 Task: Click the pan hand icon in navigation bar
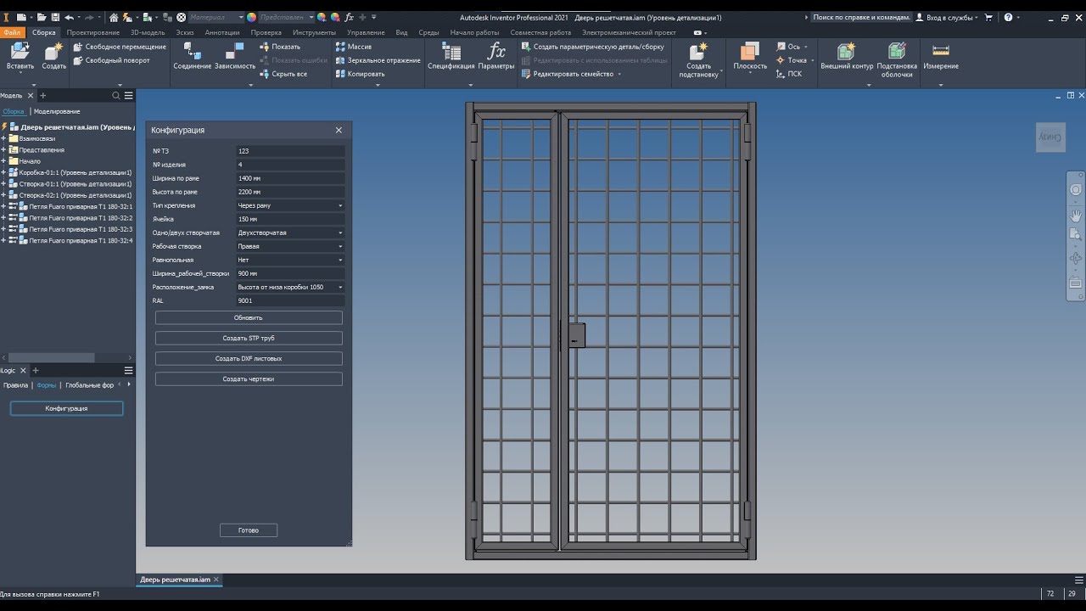pyautogui.click(x=1076, y=216)
